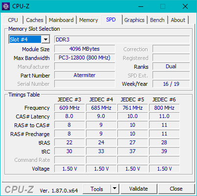Click the PC3-12800 (800 MHz) bandwidth field
197x196 pixels.
pos(85,58)
